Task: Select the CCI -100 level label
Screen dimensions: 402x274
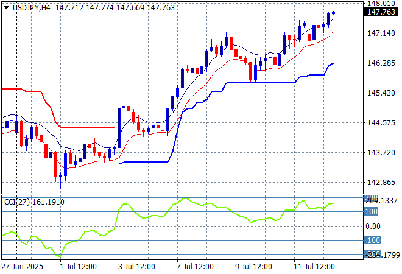Action: click(373, 241)
